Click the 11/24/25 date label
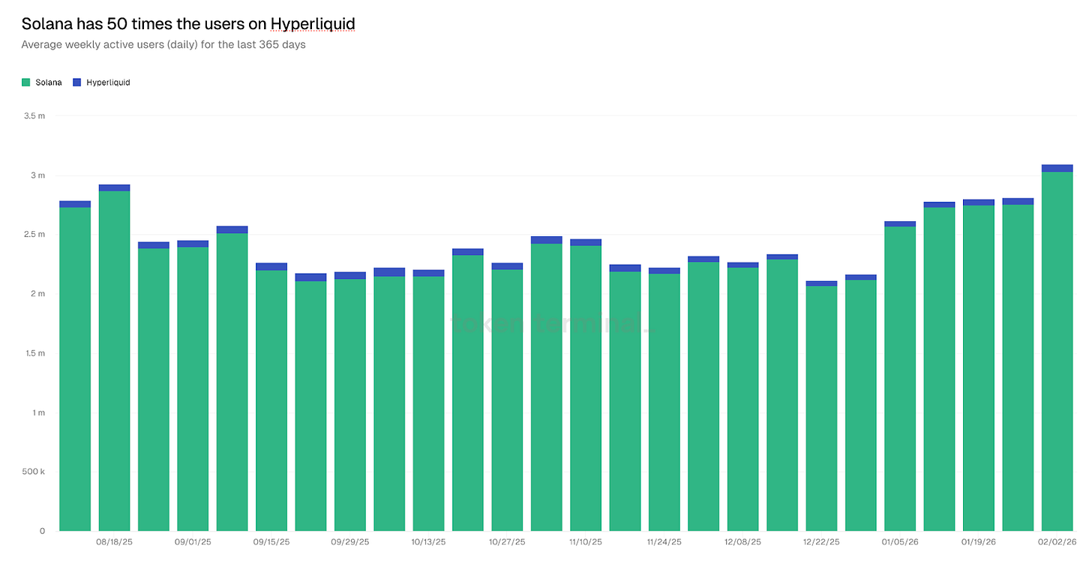The image size is (1092, 567). (x=664, y=541)
